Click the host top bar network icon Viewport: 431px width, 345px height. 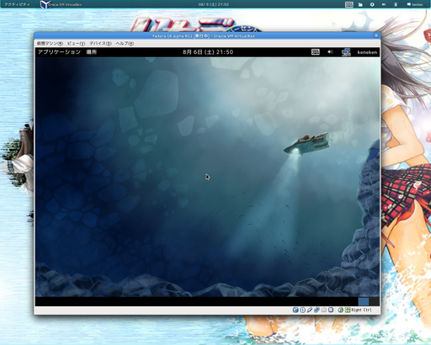coord(396,4)
